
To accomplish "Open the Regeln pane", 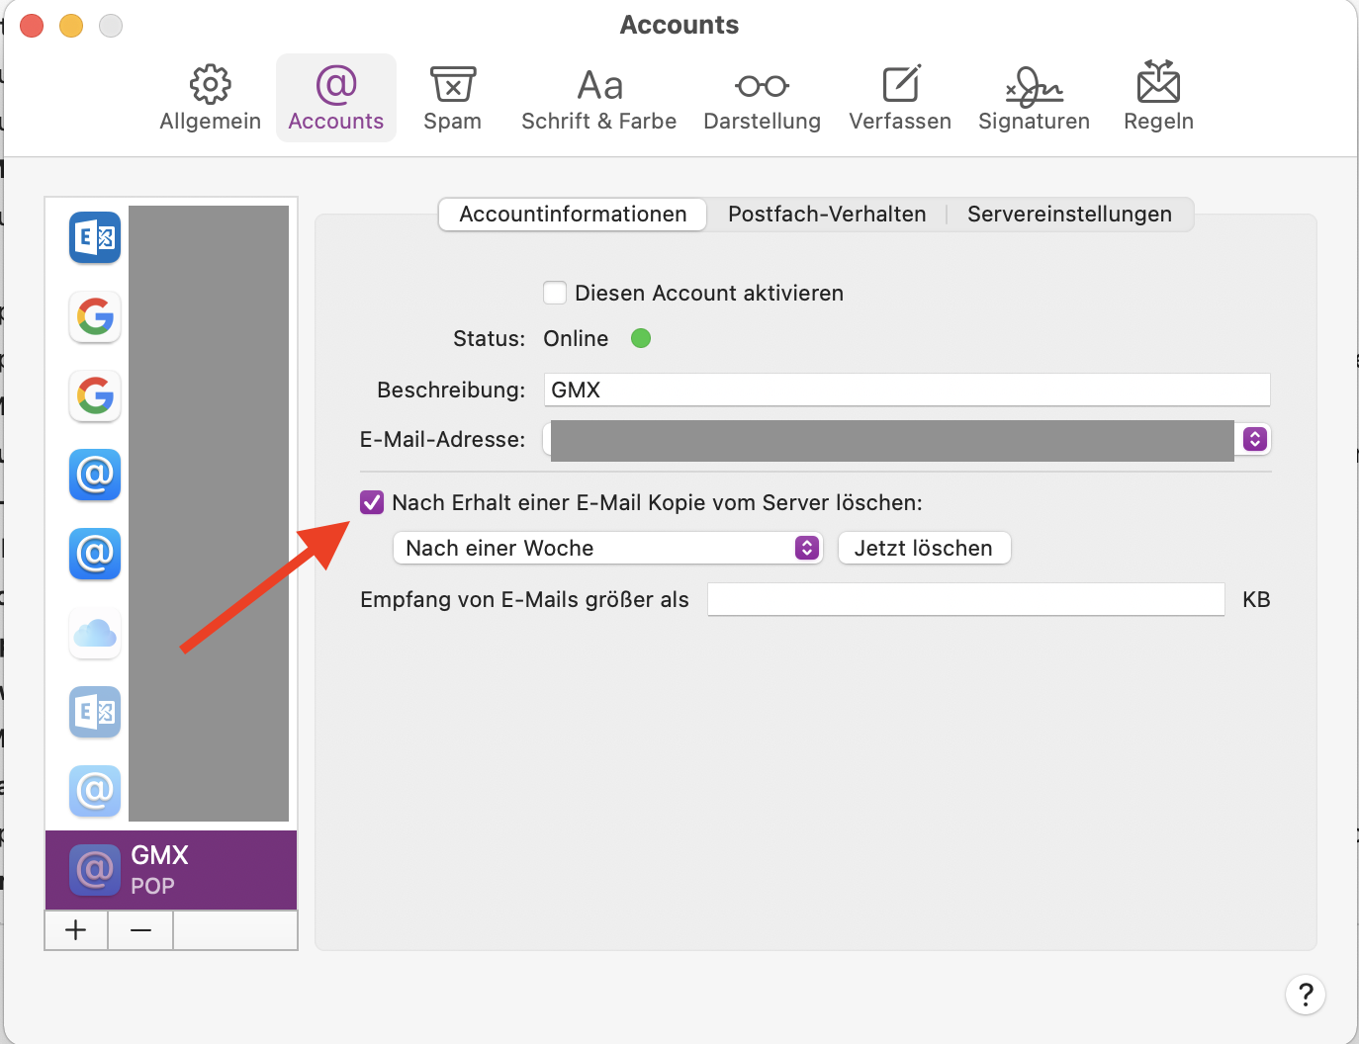I will point(1158,98).
